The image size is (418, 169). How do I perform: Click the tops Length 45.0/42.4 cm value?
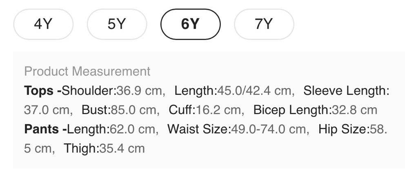(x=254, y=91)
